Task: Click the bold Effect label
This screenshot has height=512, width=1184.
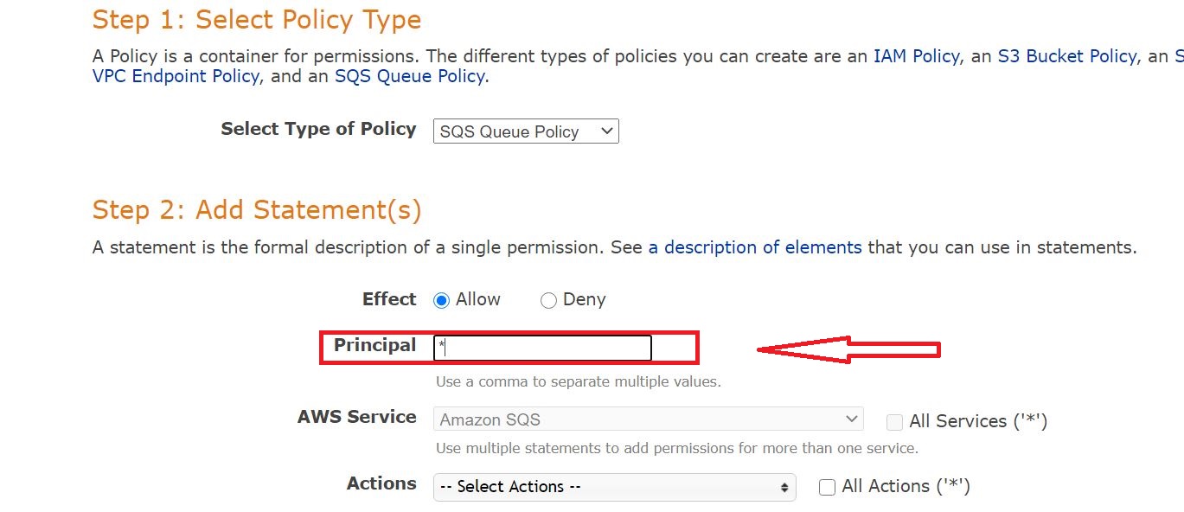Action: click(389, 299)
